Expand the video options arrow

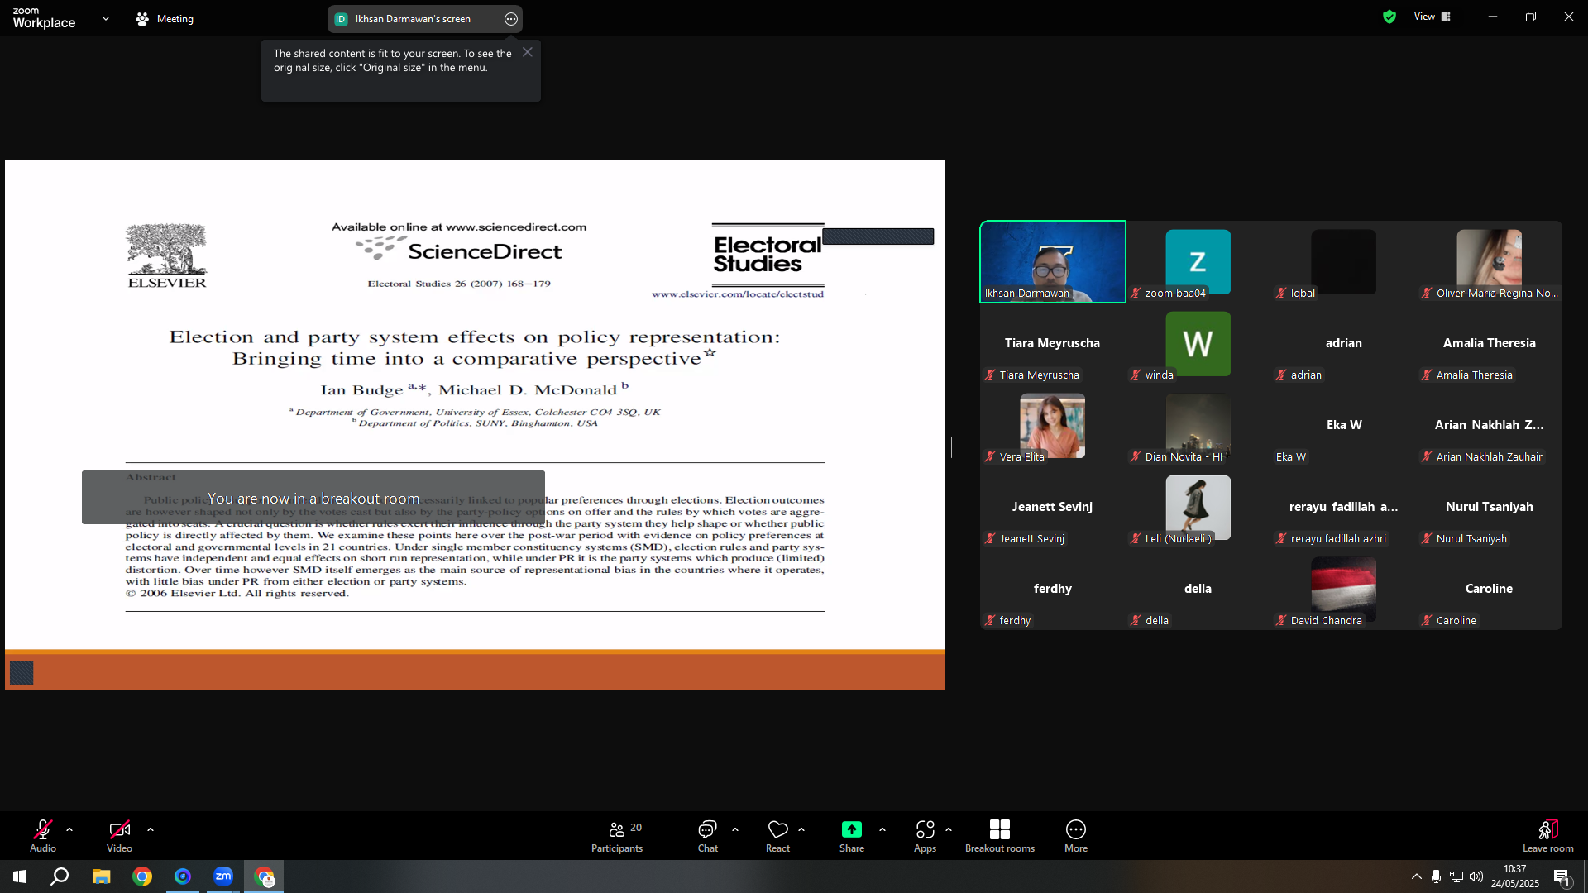click(x=151, y=829)
